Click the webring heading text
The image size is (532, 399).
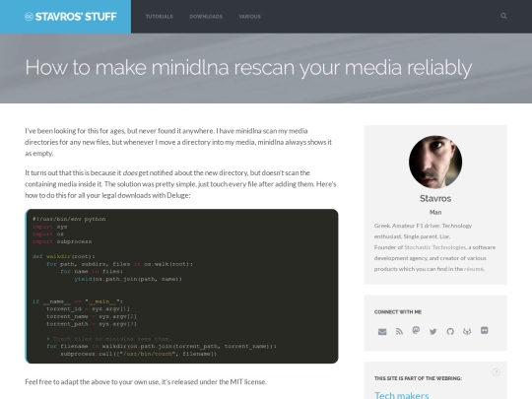pos(418,378)
